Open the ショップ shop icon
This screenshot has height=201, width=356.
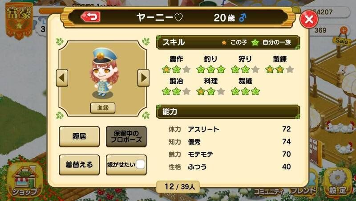(x=25, y=180)
